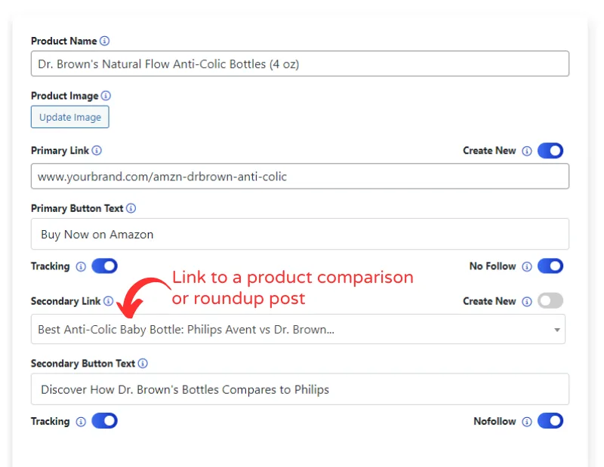Turn off the bottom Nofollow toggle
Viewport: 604px width, 467px height.
click(x=550, y=422)
